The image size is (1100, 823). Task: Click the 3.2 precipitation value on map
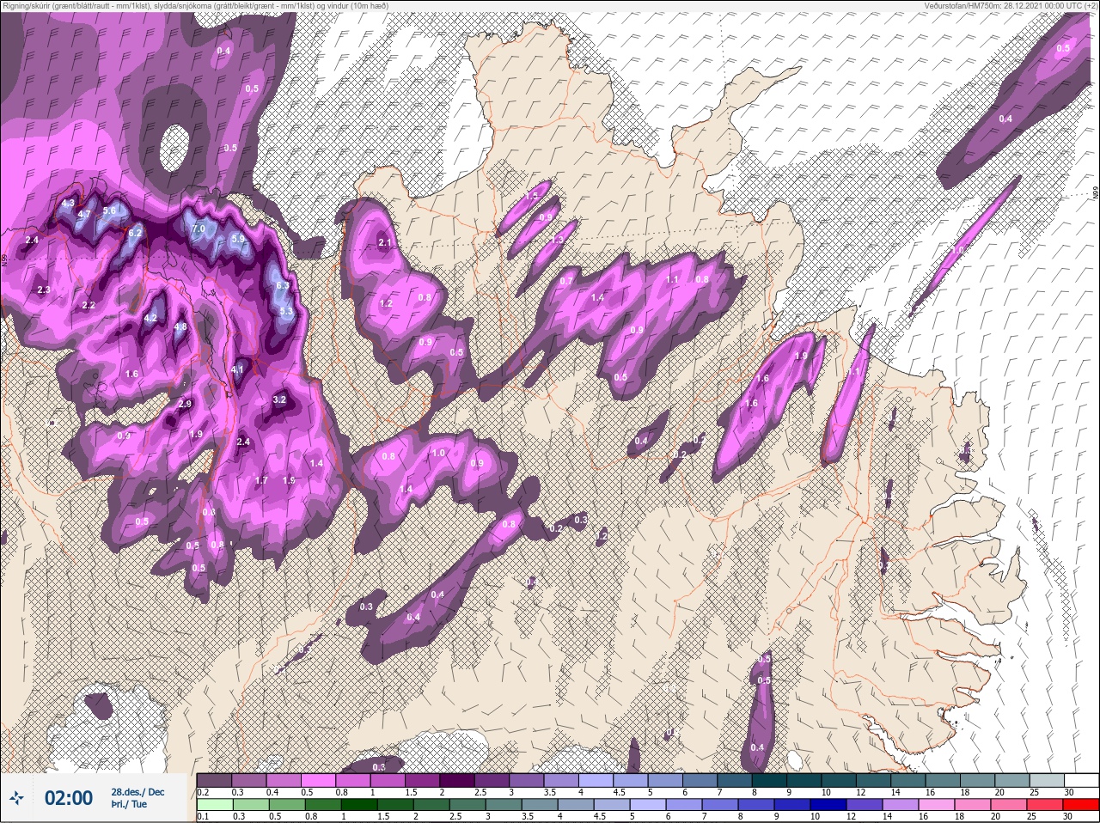click(x=279, y=399)
